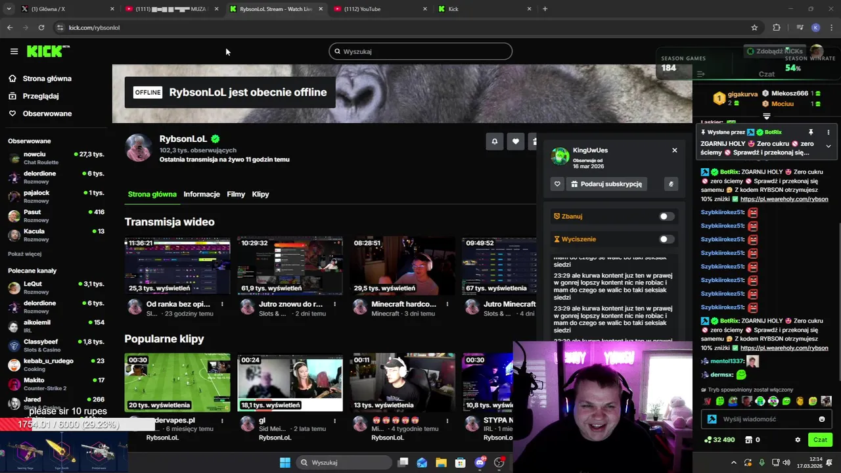Open chat settings gear icon
The width and height of the screenshot is (841, 473).
point(798,440)
